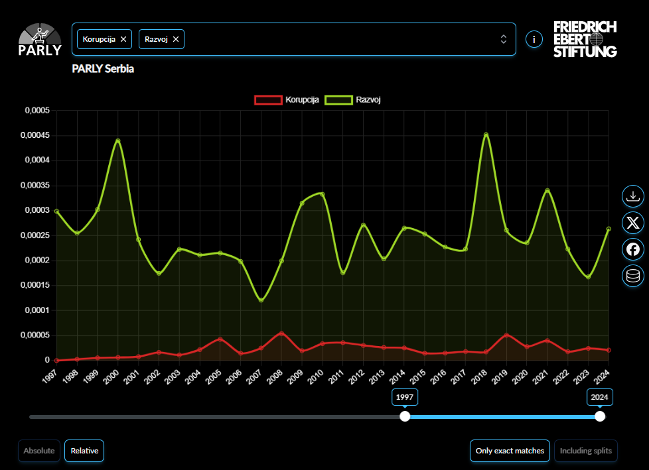Click the 1997 start slider handle
The image size is (649, 470).
(405, 416)
